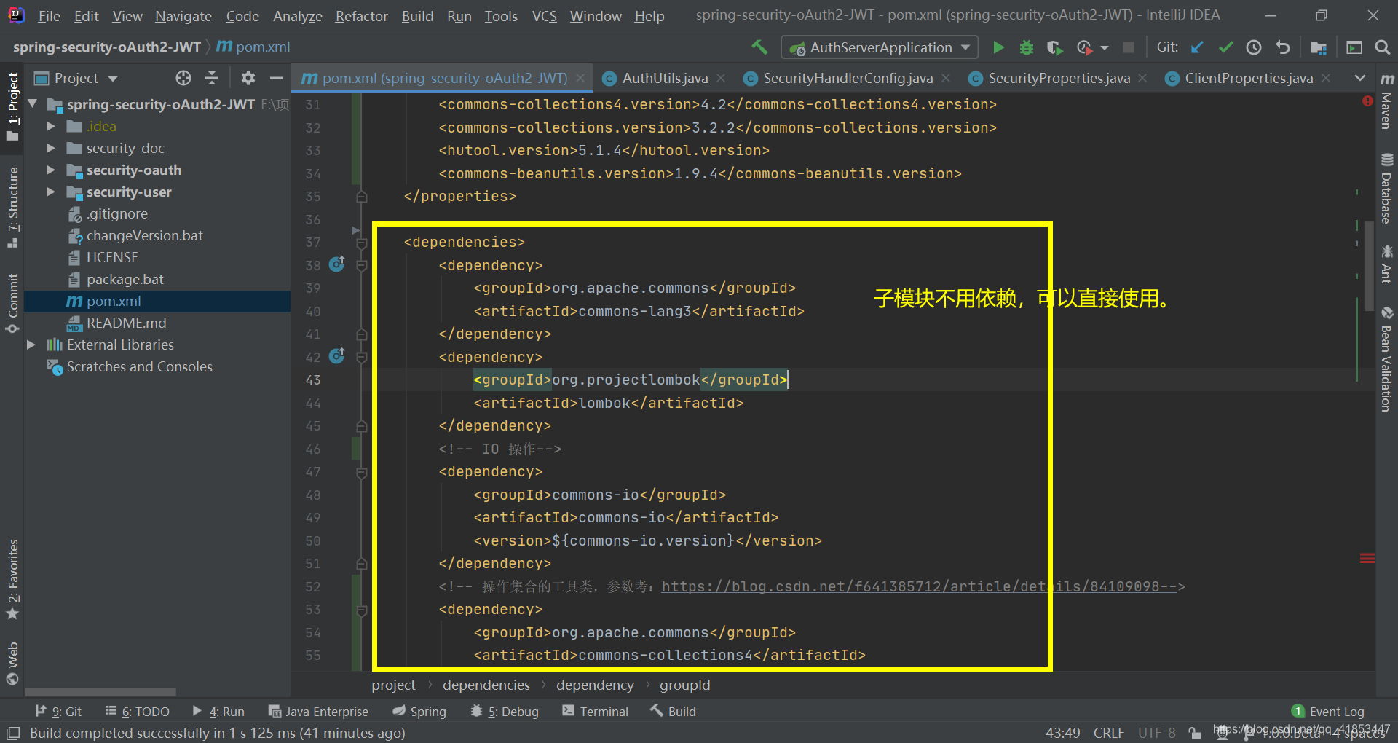Open the VCS menu

pos(544,16)
